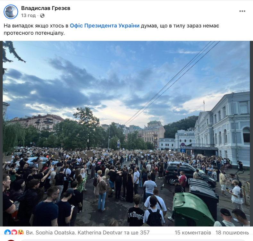253x241 pixels.
Task: Click the globe public audience icon
Action: pyautogui.click(x=42, y=15)
